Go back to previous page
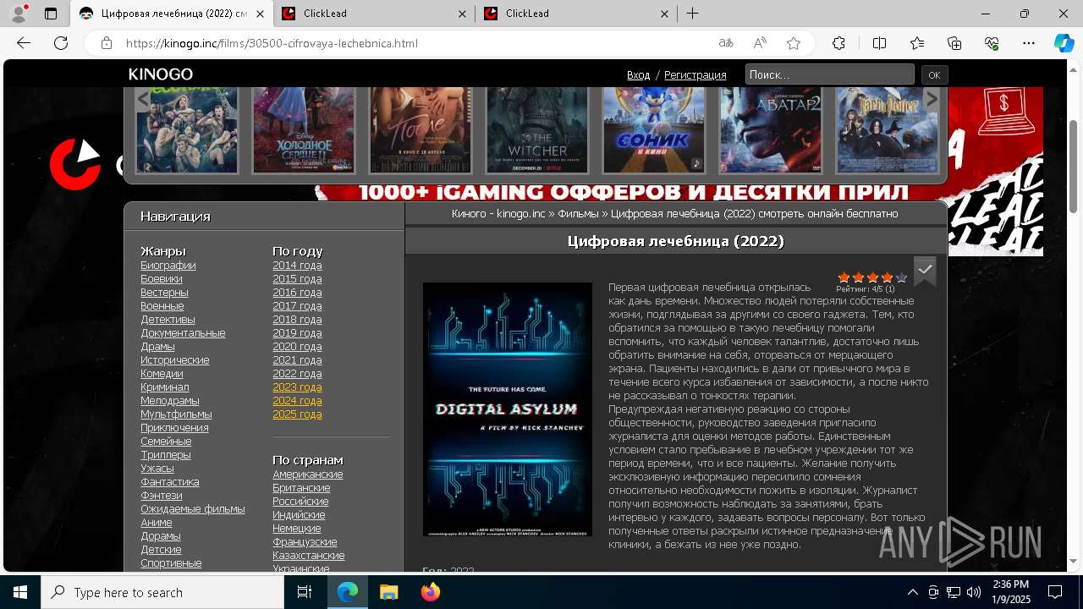 coord(24,43)
